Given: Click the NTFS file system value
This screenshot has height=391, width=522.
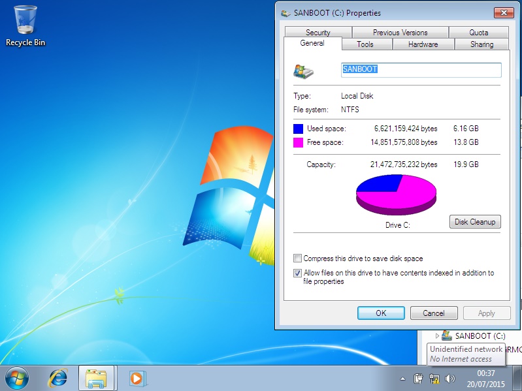Looking at the screenshot, I should coord(350,110).
